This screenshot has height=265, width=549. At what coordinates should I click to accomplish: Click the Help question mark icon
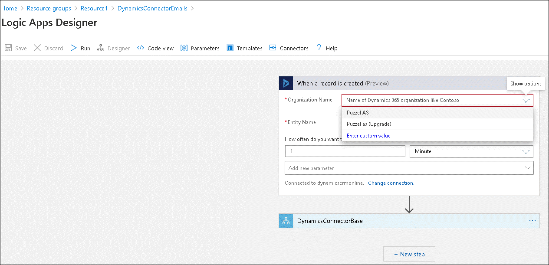(x=319, y=48)
